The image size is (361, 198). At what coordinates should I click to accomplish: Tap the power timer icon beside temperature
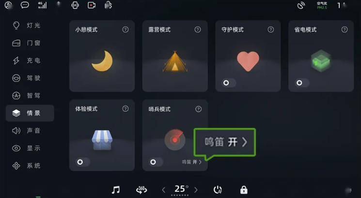point(218,190)
